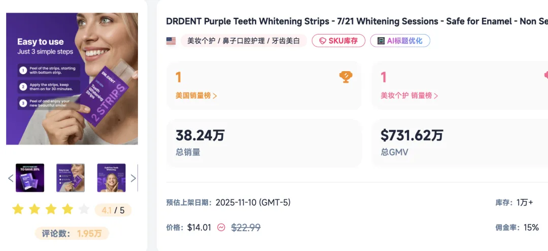Click the orange trophy icon in US ranking card
The image size is (548, 251).
click(346, 77)
